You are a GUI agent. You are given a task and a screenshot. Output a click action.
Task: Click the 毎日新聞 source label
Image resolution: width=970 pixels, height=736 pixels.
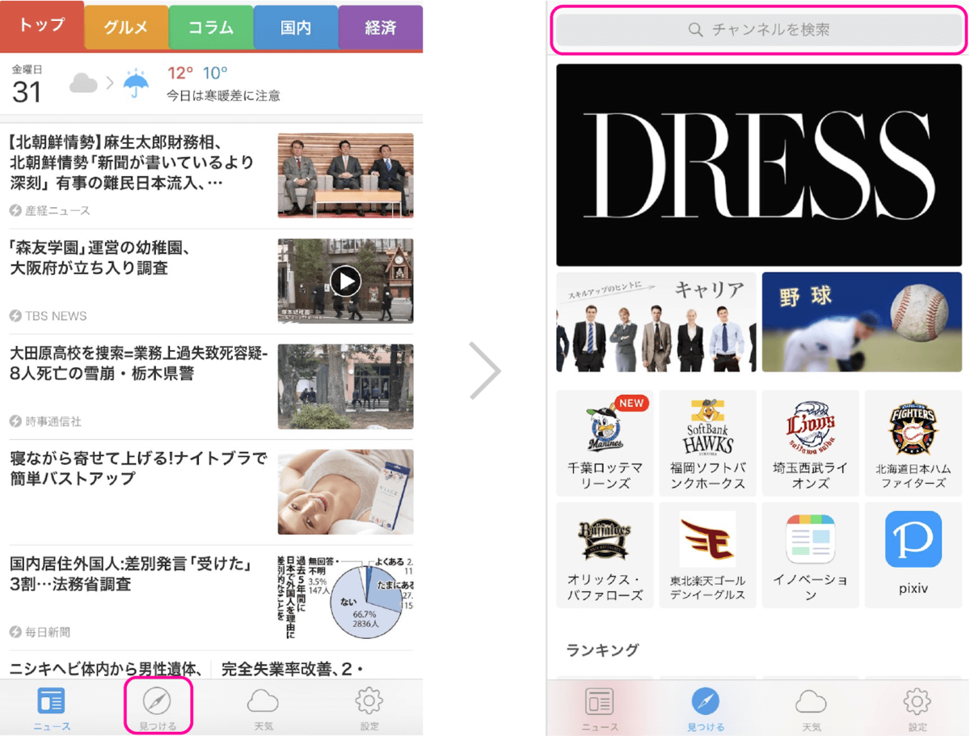click(40, 632)
